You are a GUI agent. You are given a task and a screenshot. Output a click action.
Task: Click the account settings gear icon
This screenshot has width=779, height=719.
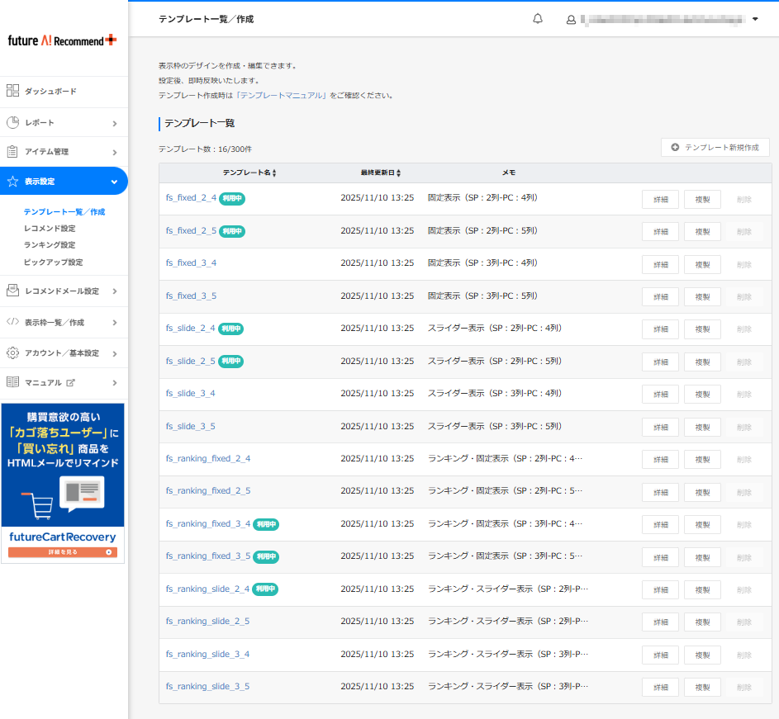click(12, 352)
